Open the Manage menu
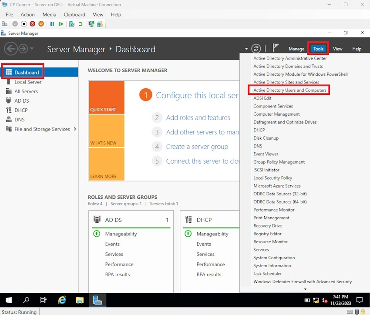The height and width of the screenshot is (315, 370). tap(296, 49)
